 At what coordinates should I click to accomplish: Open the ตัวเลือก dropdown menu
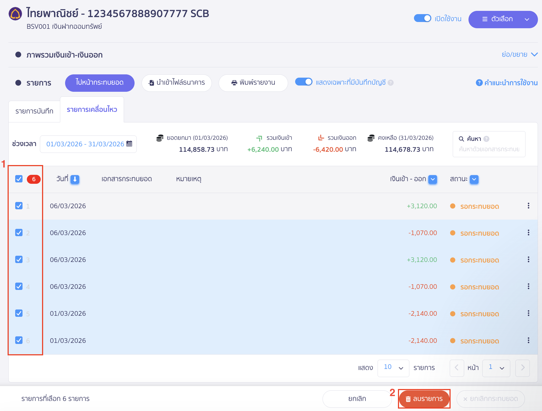(x=503, y=19)
